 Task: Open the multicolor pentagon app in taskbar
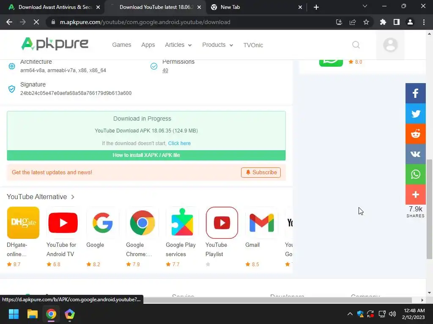pos(70,314)
